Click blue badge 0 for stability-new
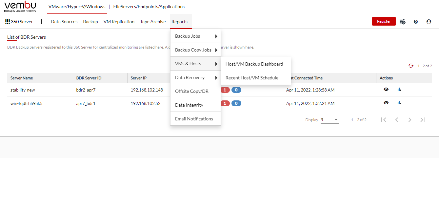Image resolution: width=439 pixels, height=208 pixels. coord(236,90)
